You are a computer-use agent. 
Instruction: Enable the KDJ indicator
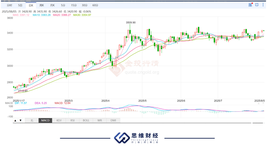click(59, 120)
